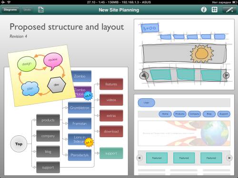
Task: Select the 'Home' nav pill
Action: (x=165, y=114)
